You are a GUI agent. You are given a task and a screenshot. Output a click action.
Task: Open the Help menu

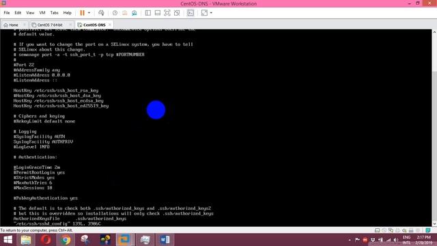[x=67, y=13]
